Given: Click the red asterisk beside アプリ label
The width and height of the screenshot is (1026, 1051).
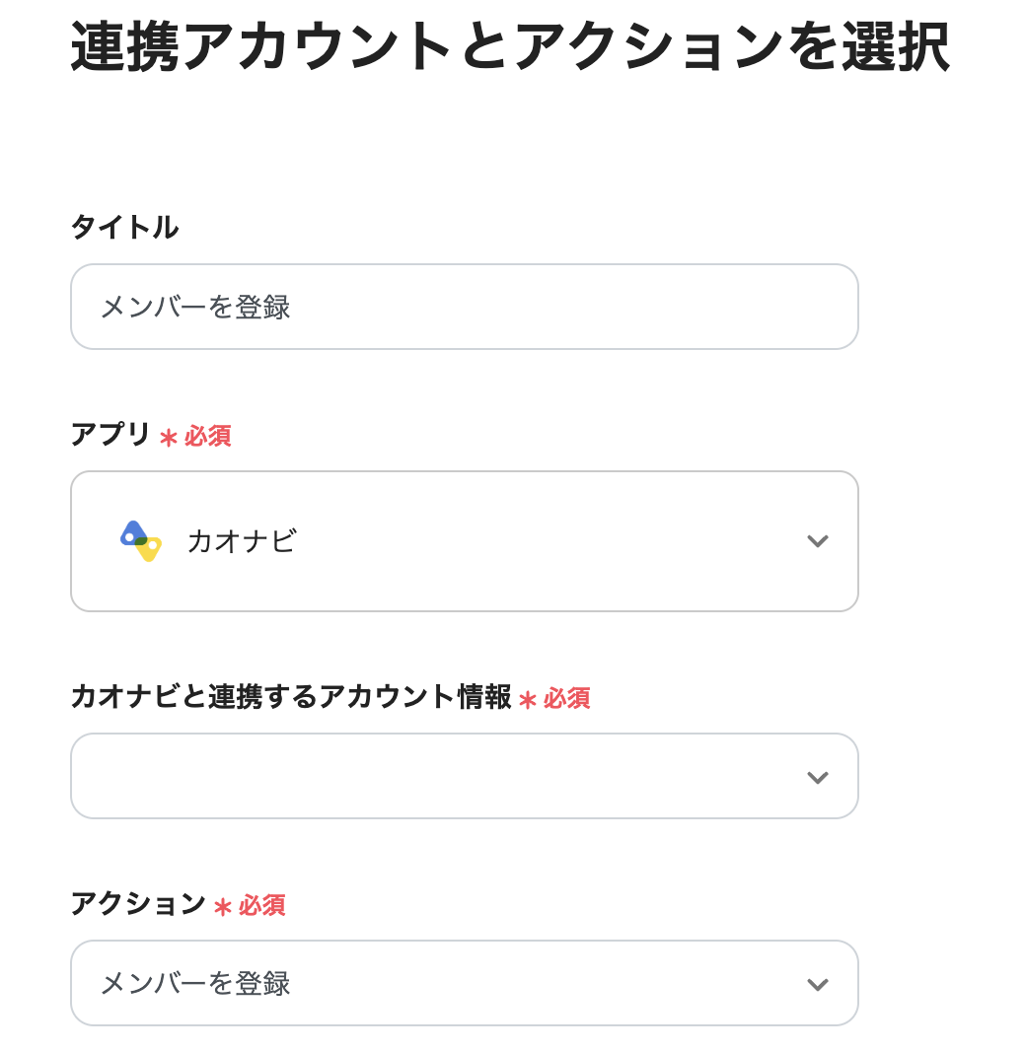Looking at the screenshot, I should [x=169, y=437].
